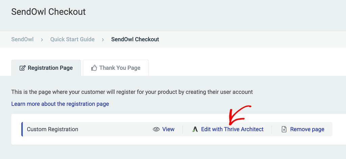Select the Custom Registration row label
This screenshot has height=159, width=346.
[x=52, y=129]
